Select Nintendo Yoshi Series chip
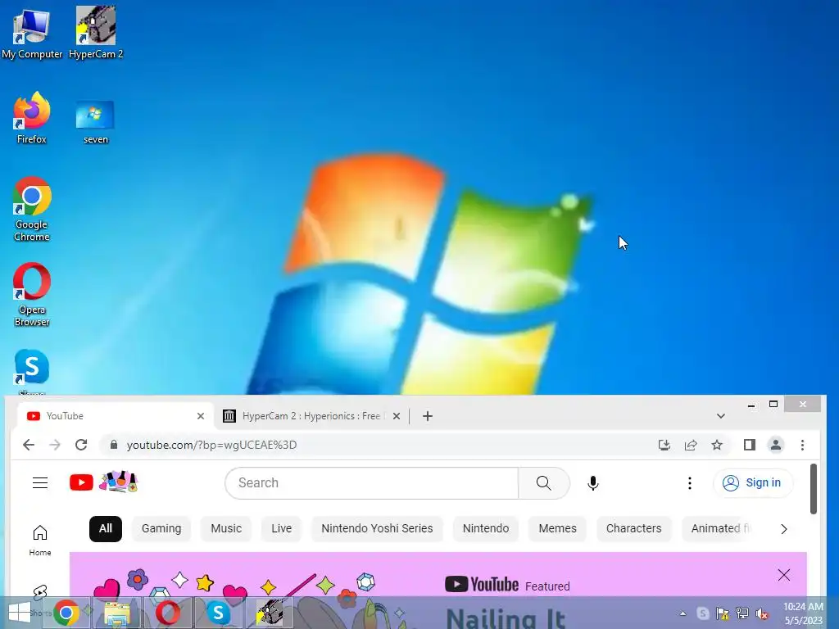Image resolution: width=839 pixels, height=629 pixels. [x=377, y=528]
